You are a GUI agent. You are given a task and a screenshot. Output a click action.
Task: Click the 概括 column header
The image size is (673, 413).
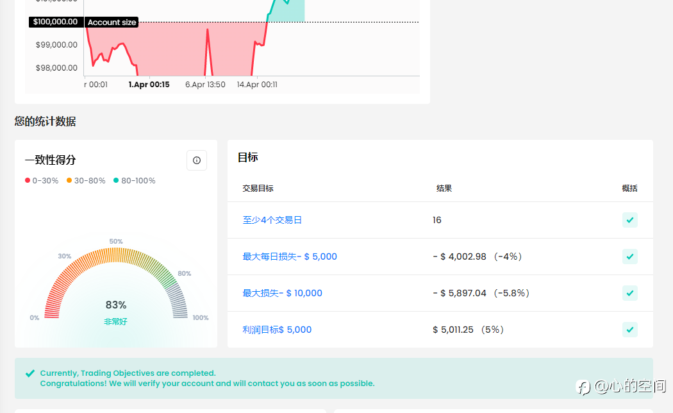coord(629,188)
